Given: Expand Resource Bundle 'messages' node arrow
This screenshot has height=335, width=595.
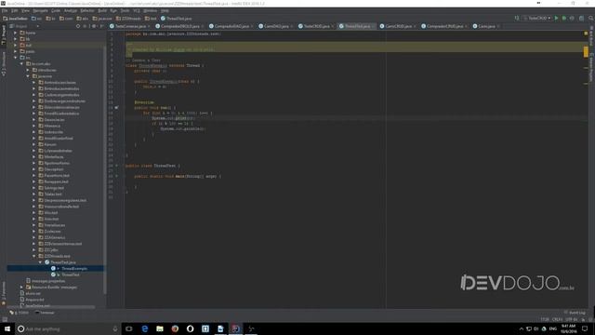Looking at the screenshot, I should 21,288.
